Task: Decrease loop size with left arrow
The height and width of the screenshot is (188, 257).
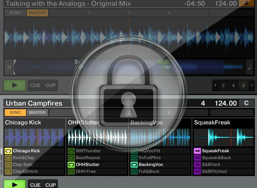Action: coord(215,85)
